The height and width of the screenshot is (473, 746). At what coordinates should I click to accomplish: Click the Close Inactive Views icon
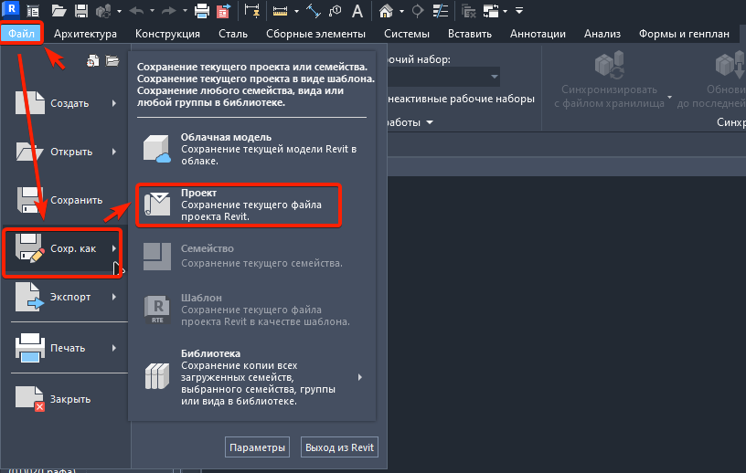(x=469, y=10)
